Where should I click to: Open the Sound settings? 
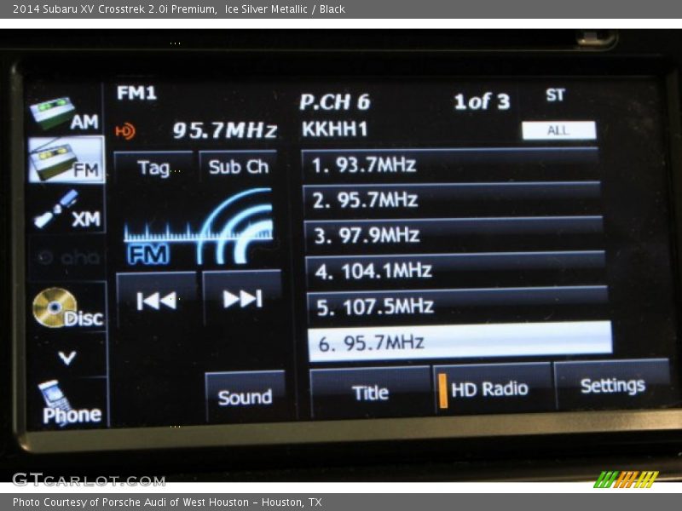tap(245, 396)
